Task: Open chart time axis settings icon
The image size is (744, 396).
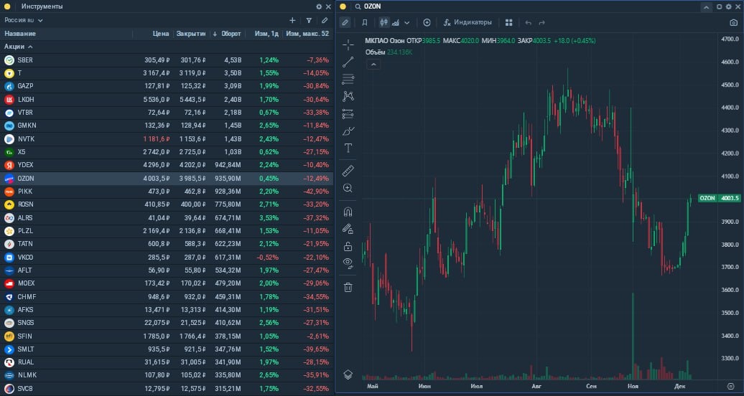Action: (x=731, y=387)
